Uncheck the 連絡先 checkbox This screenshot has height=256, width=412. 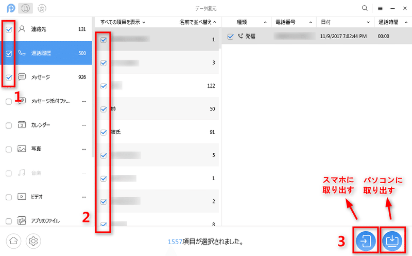coord(9,29)
